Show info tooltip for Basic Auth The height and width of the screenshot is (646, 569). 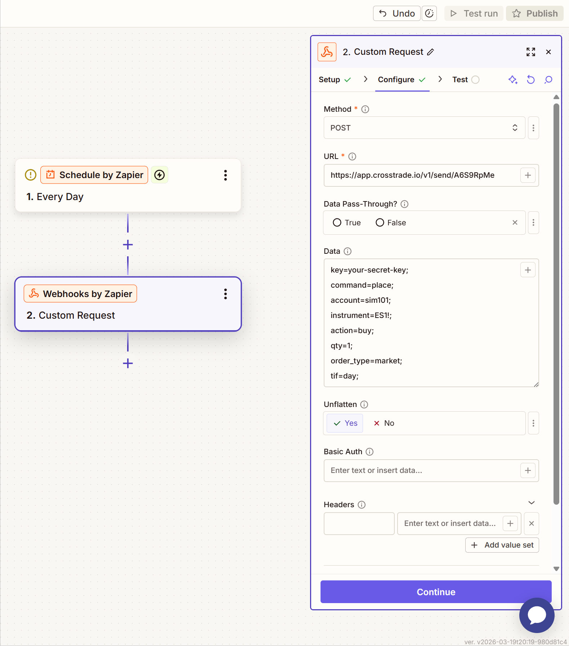tap(369, 452)
